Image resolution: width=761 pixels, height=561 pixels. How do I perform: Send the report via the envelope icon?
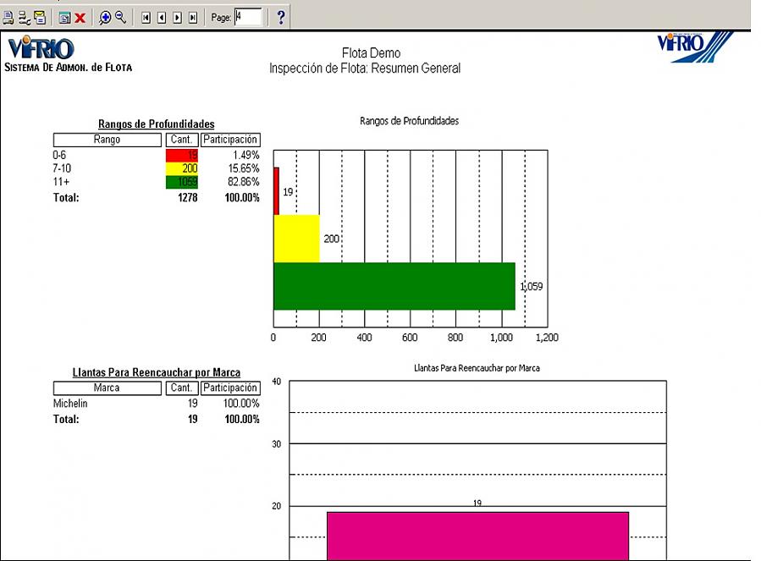[40, 18]
